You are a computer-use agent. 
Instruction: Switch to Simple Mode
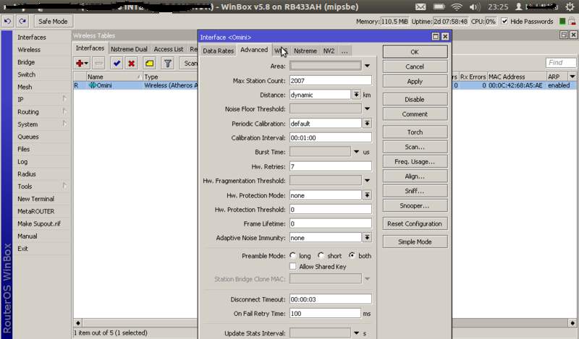click(x=415, y=241)
